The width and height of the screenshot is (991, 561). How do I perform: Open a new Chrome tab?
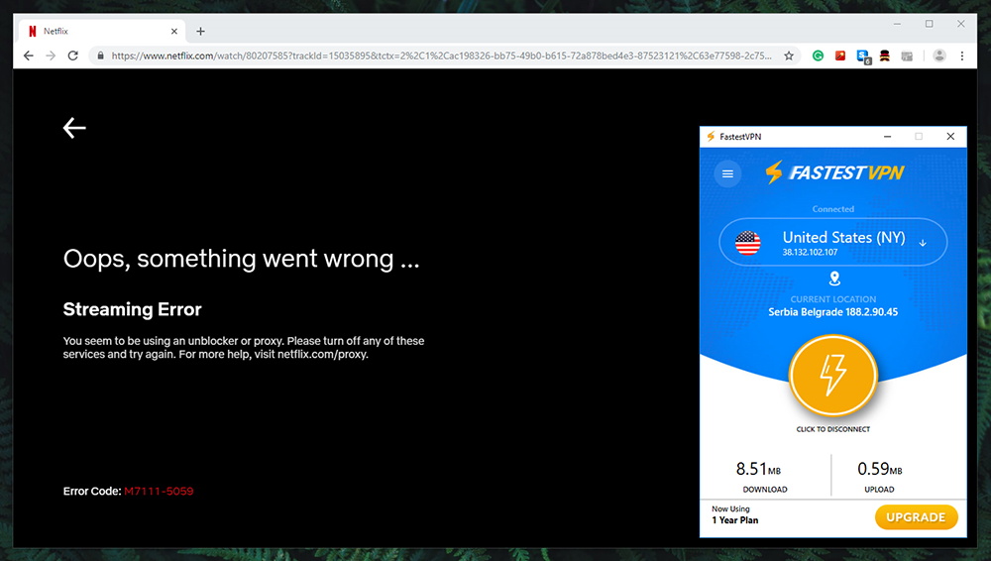pyautogui.click(x=200, y=31)
